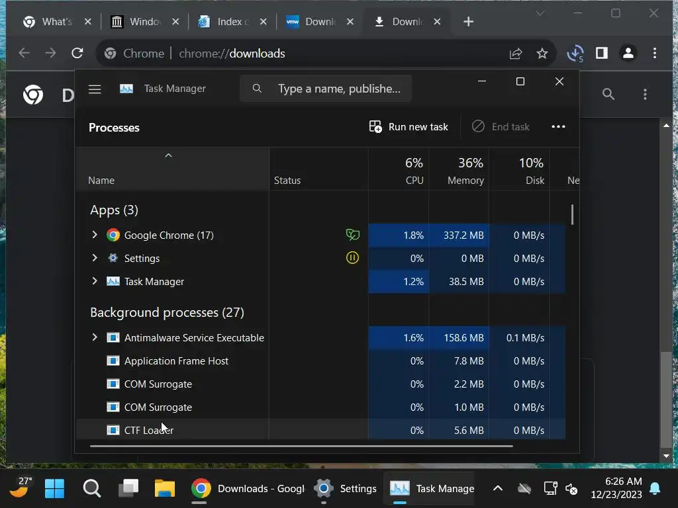Screen dimensions: 678x508
Task: Reload the page in Chrome
Action: coord(77,53)
